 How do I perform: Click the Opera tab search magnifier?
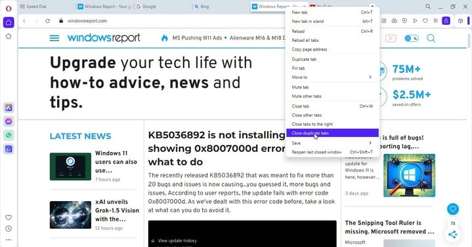[428, 7]
